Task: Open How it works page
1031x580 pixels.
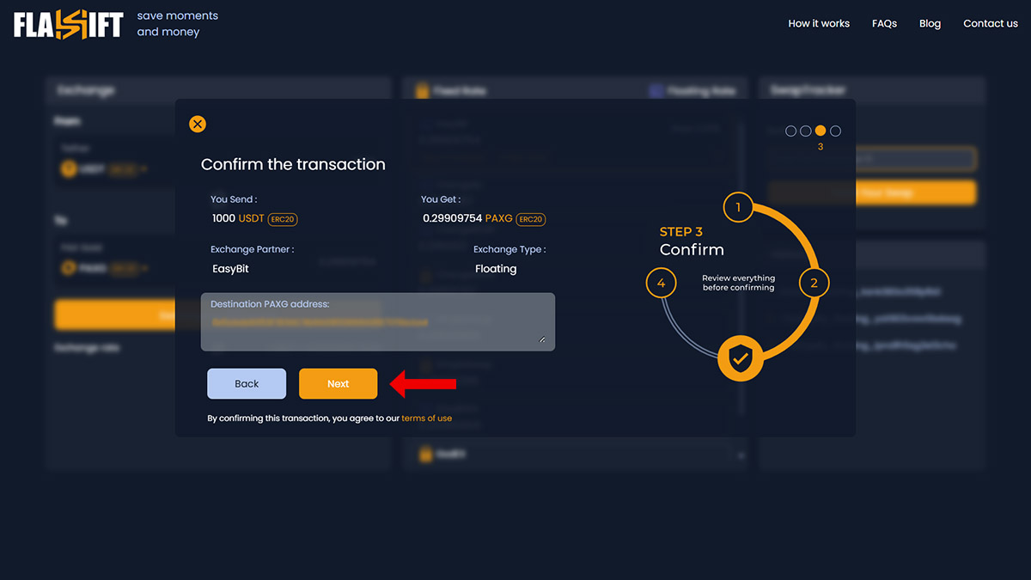Action: (819, 23)
